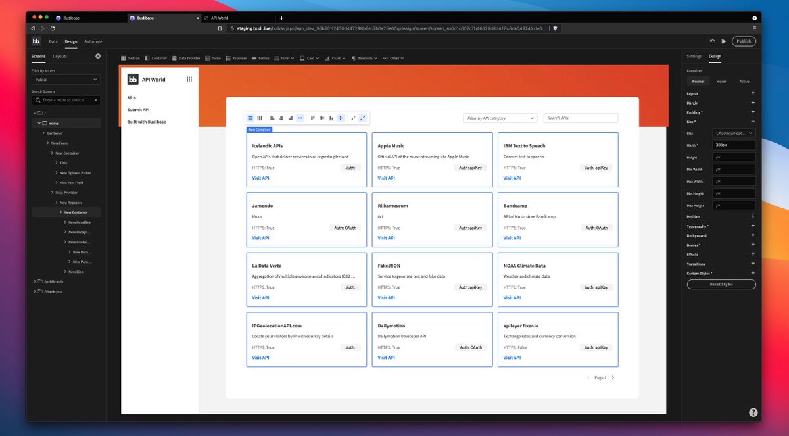
Task: Open the API World grid menu icon
Action: click(189, 79)
